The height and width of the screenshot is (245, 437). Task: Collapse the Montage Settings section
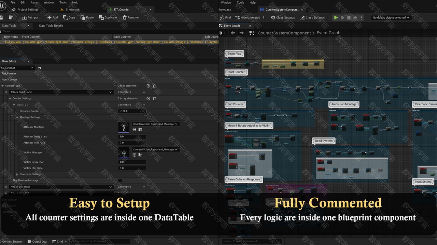[x=17, y=117]
